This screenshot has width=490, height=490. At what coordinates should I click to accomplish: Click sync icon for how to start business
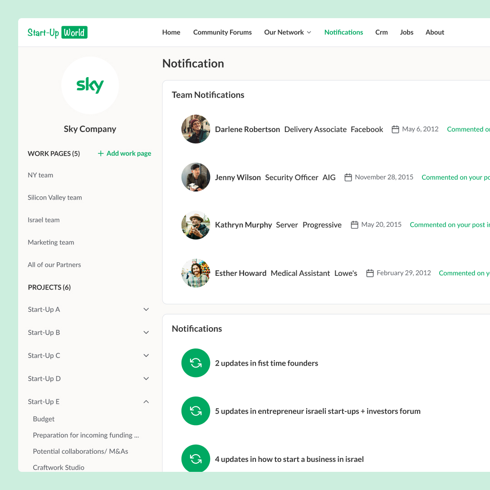click(196, 459)
